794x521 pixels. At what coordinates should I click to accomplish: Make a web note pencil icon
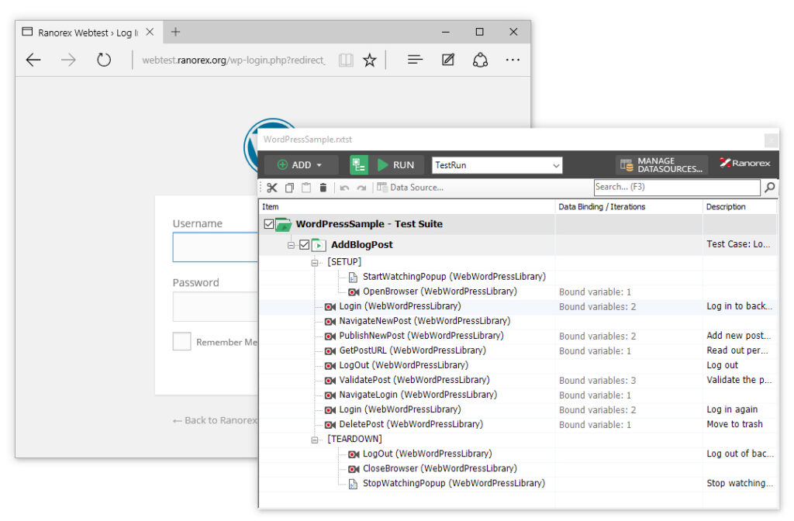[448, 60]
